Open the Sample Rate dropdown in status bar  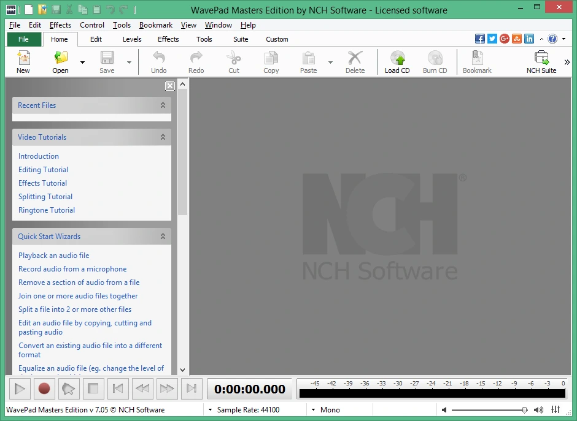[210, 409]
